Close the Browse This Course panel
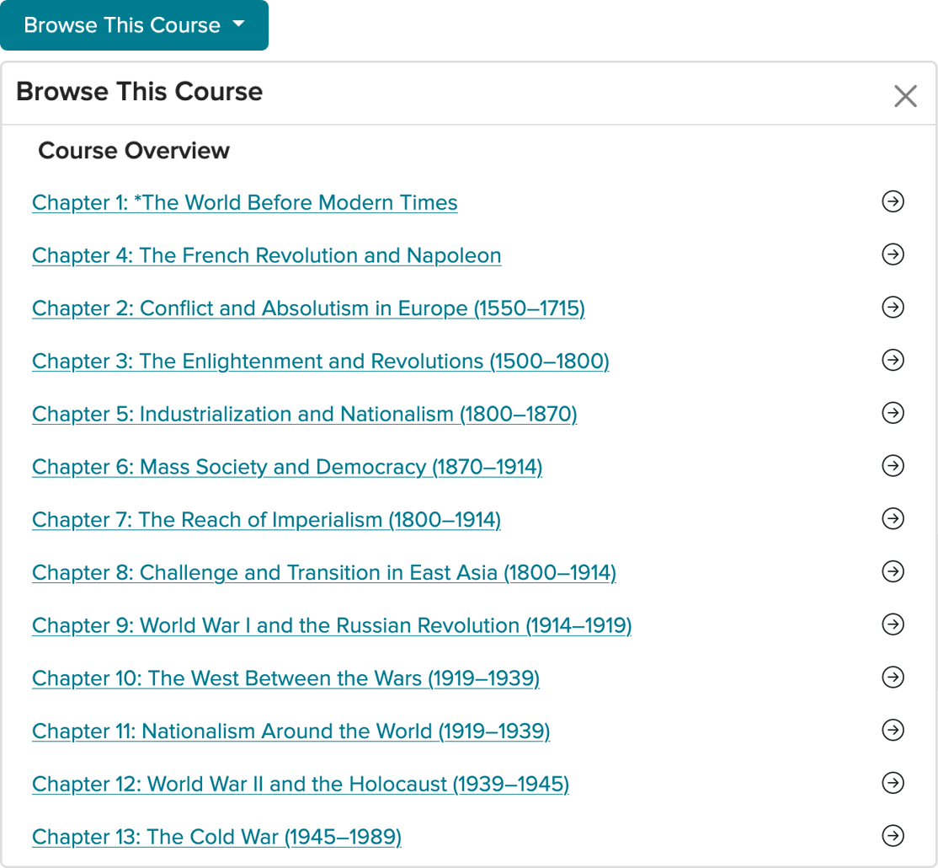 (905, 96)
